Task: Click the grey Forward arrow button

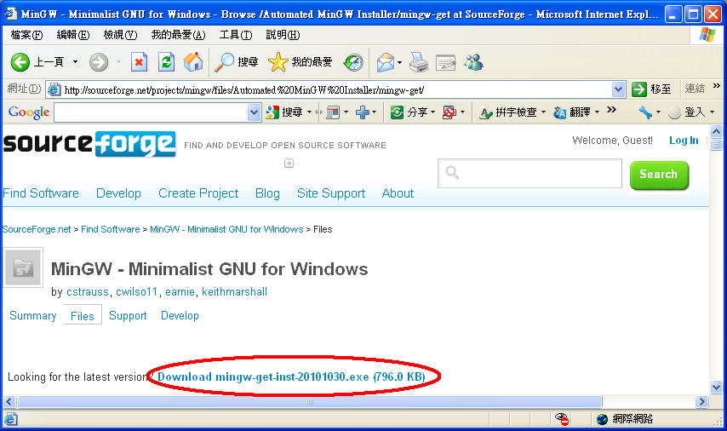Action: pos(99,61)
